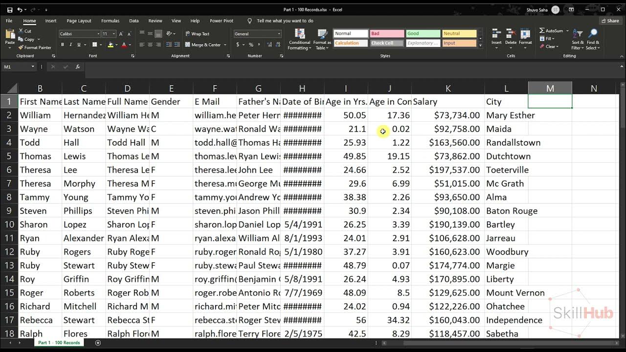Increase the font size
Screen dimensions: 626x352
[x=121, y=34]
